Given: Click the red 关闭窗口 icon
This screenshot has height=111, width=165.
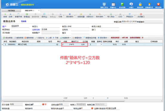Looking at the screenshot, I should coord(141,15).
